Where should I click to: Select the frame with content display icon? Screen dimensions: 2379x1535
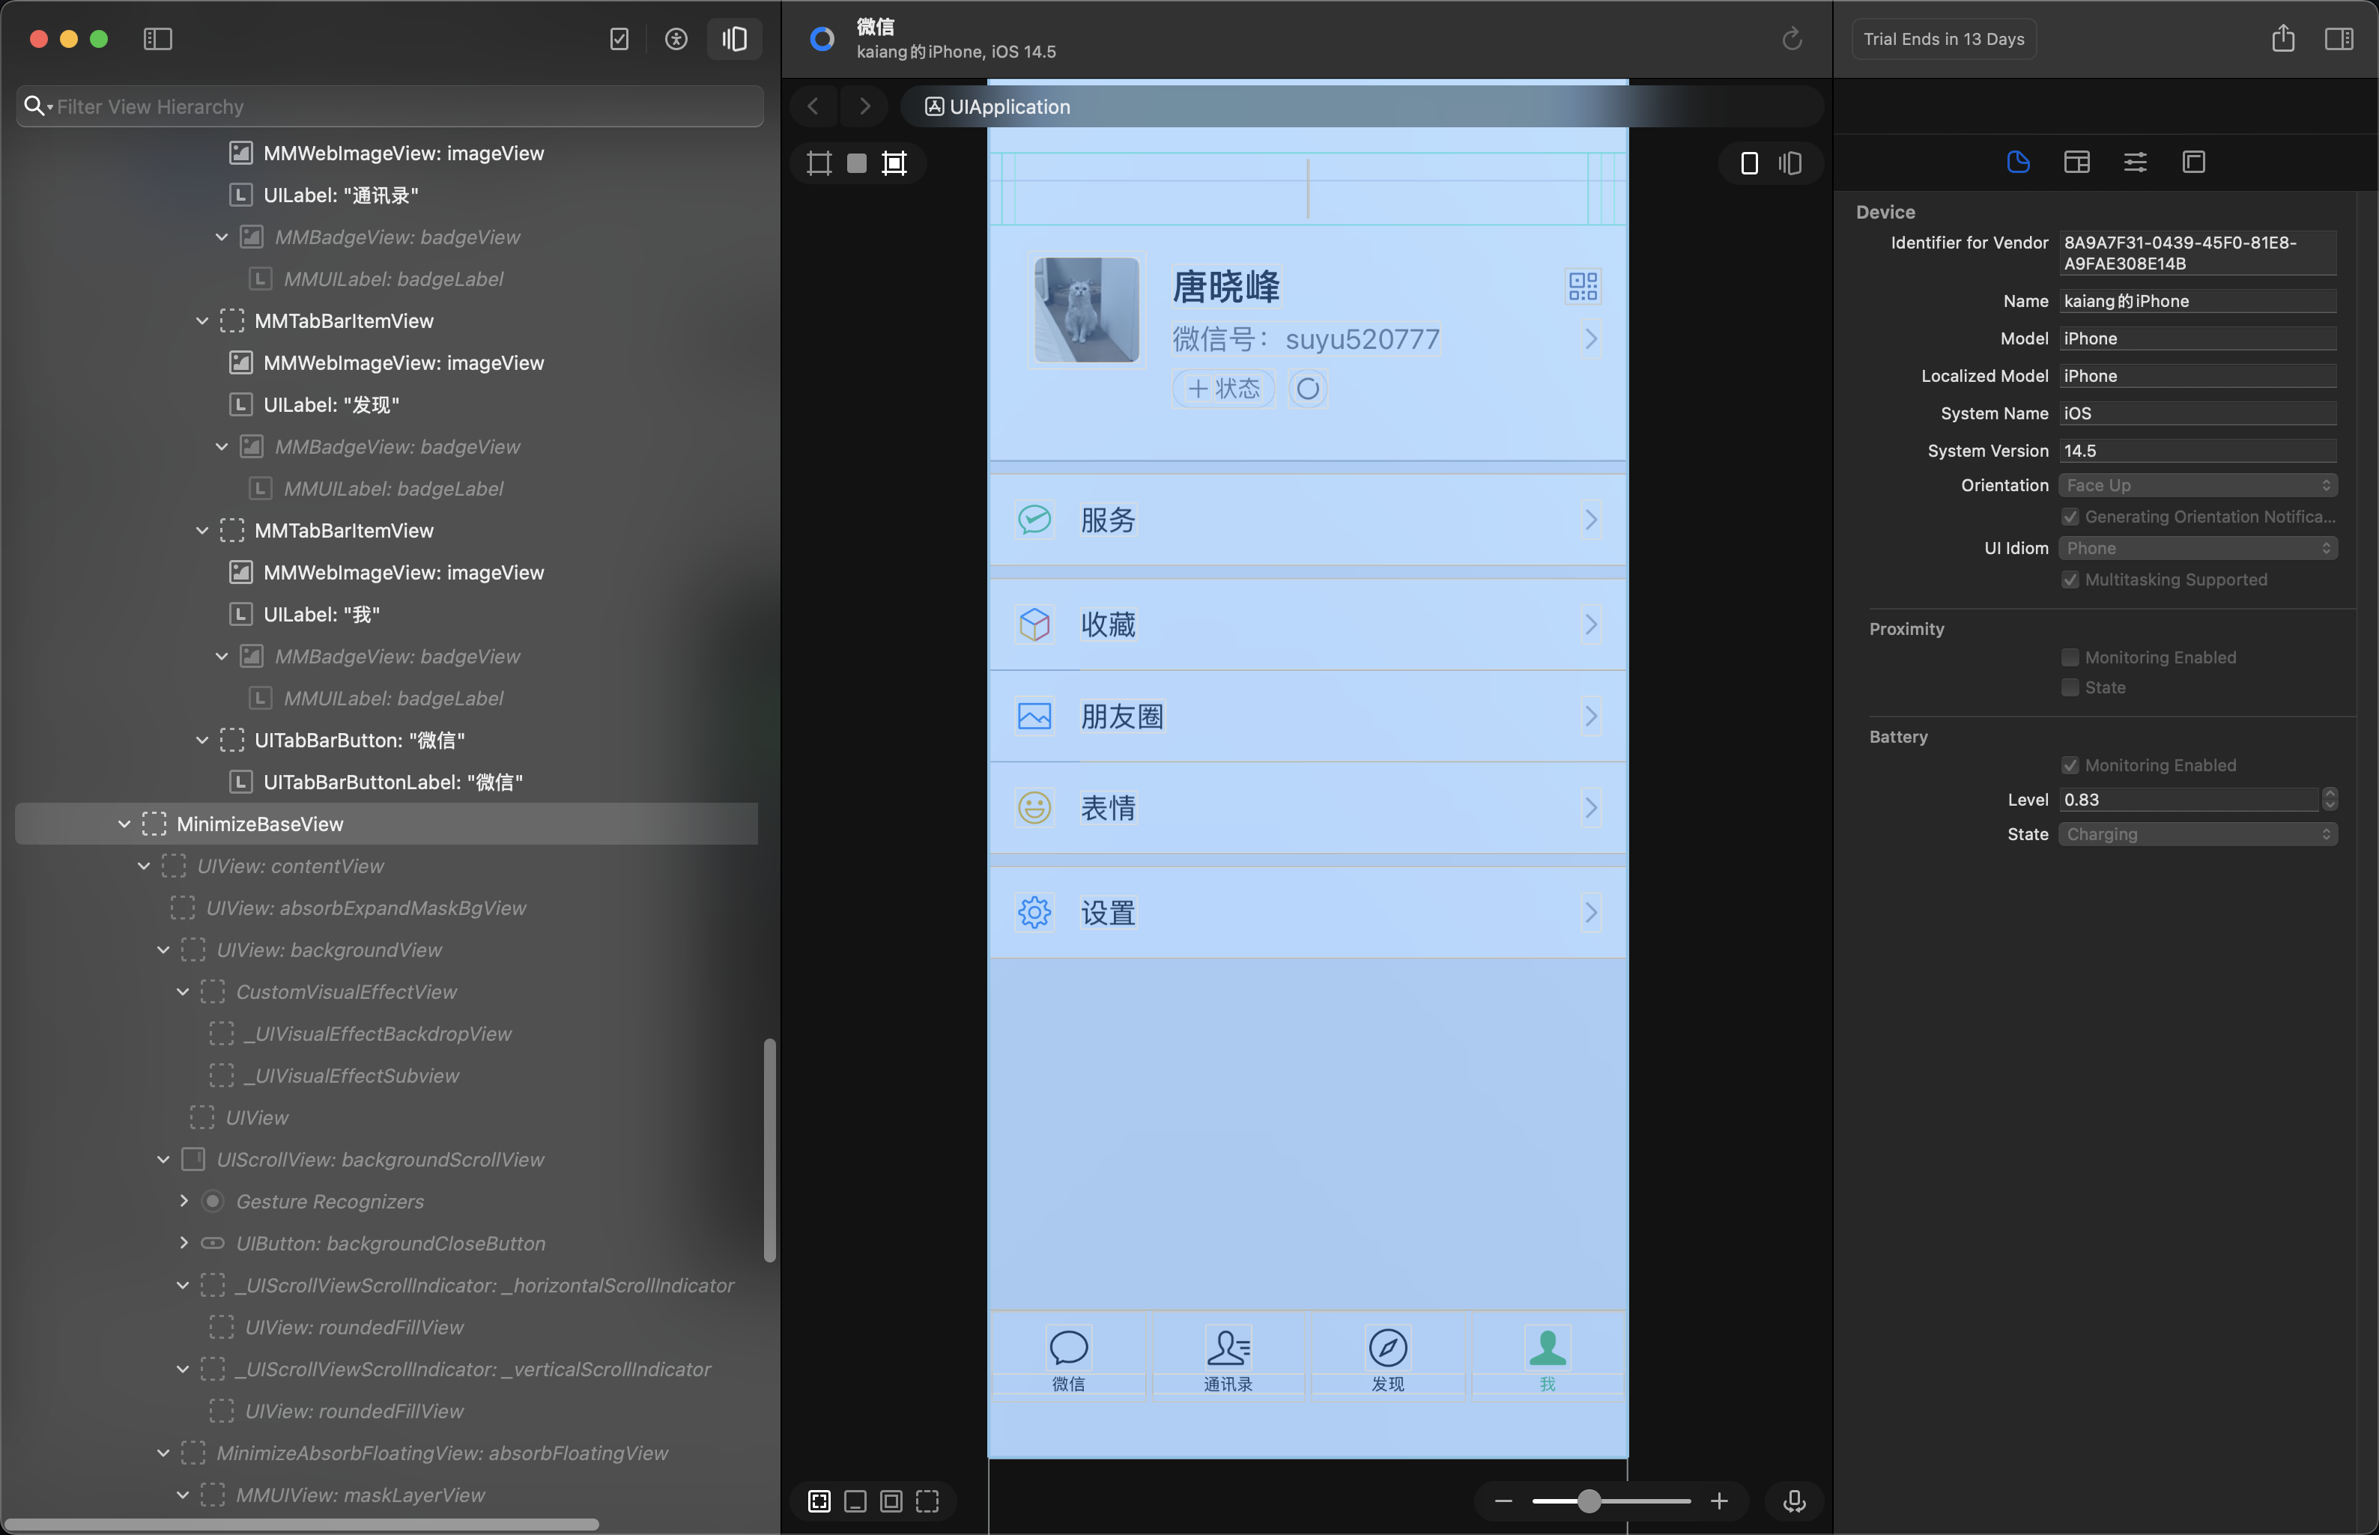pos(894,162)
